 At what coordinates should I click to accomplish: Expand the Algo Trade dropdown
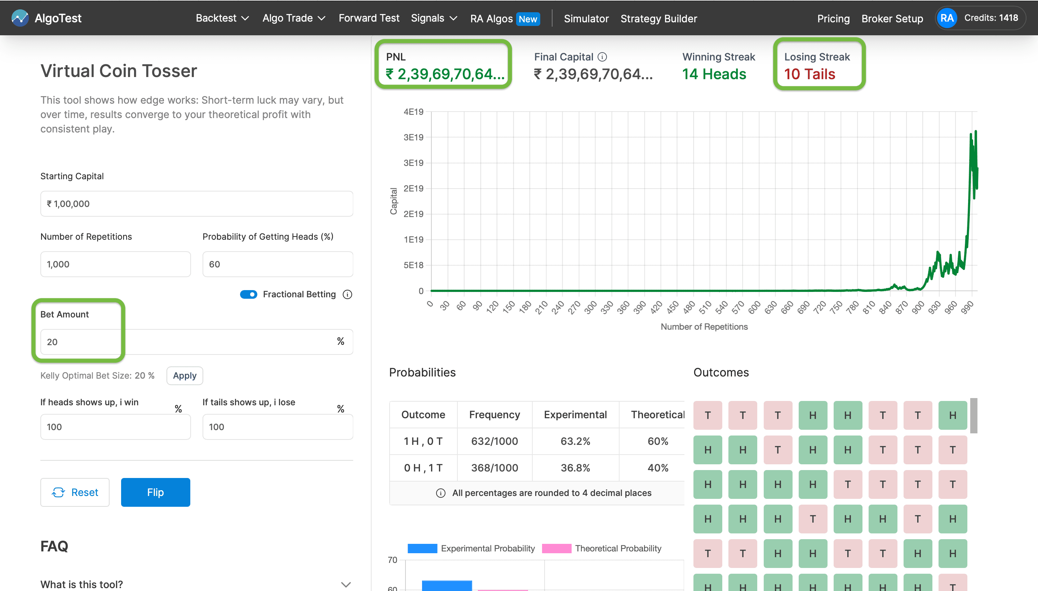click(293, 18)
